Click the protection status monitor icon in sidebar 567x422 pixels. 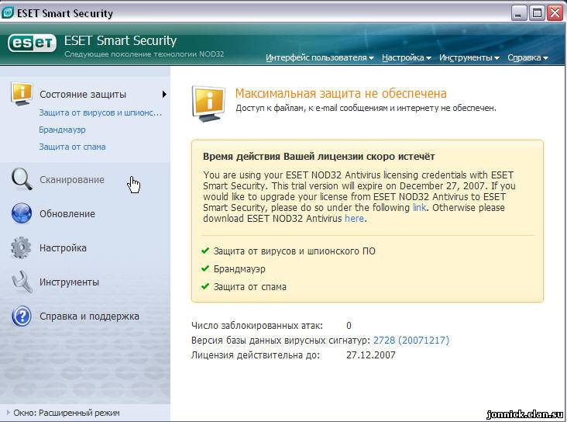tap(22, 93)
